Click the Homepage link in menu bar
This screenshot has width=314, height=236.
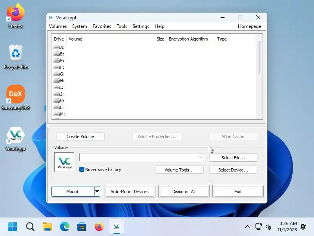(x=249, y=26)
